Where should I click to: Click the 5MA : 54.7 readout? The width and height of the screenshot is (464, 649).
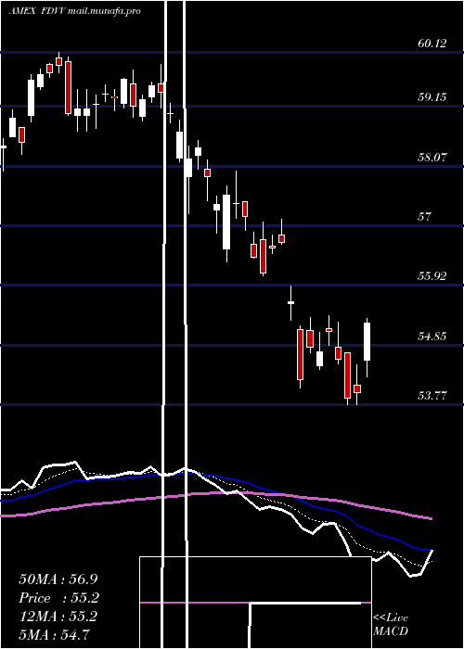click(55, 634)
